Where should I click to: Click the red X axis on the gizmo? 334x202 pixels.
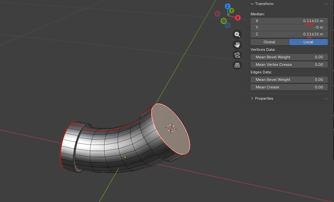[x=238, y=18]
